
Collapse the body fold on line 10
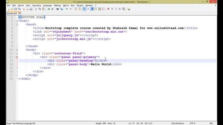pos(17,50)
